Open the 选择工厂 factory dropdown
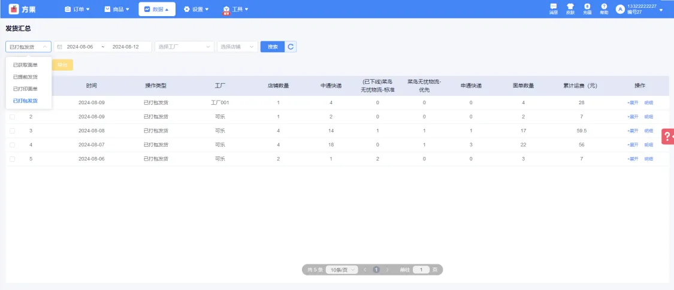This screenshot has height=290, width=674. (x=184, y=47)
